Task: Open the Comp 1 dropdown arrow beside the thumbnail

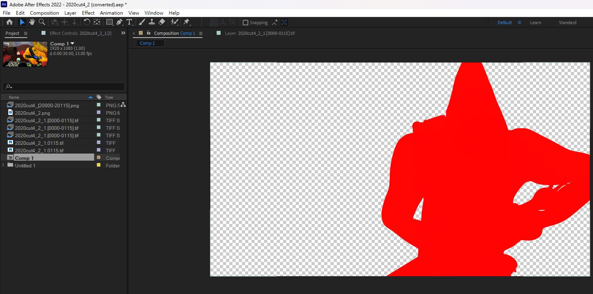Action: point(72,44)
